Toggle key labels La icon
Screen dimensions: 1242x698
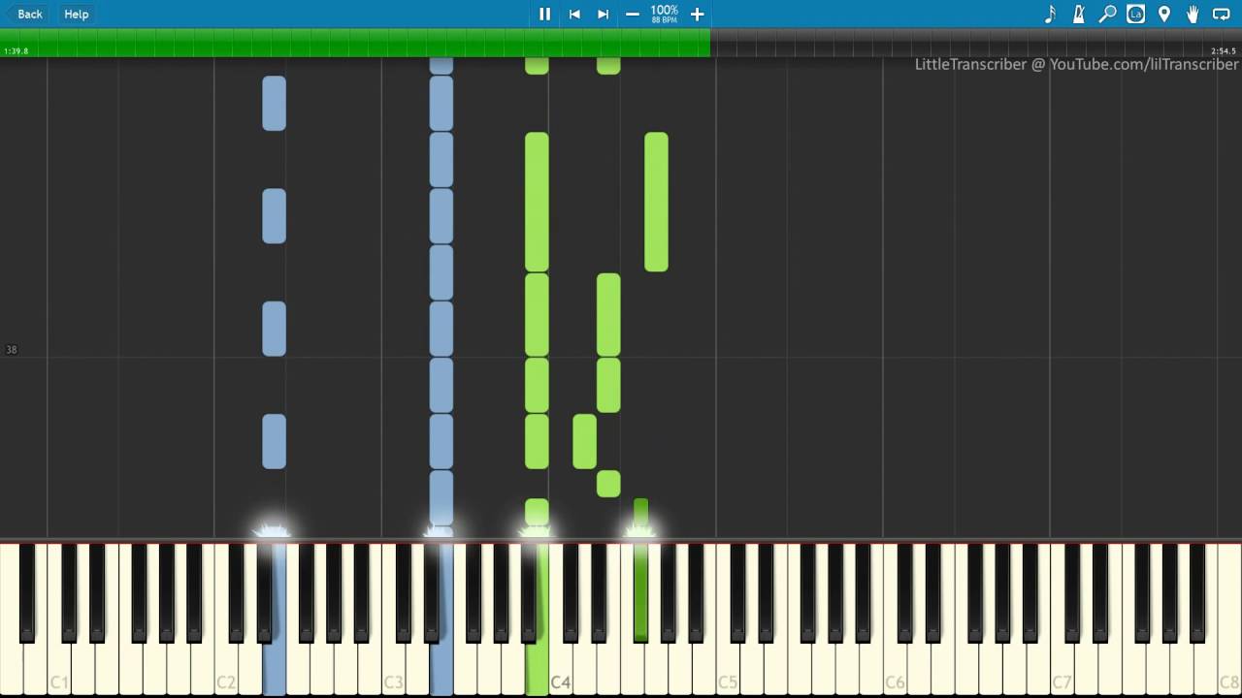pyautogui.click(x=1135, y=14)
